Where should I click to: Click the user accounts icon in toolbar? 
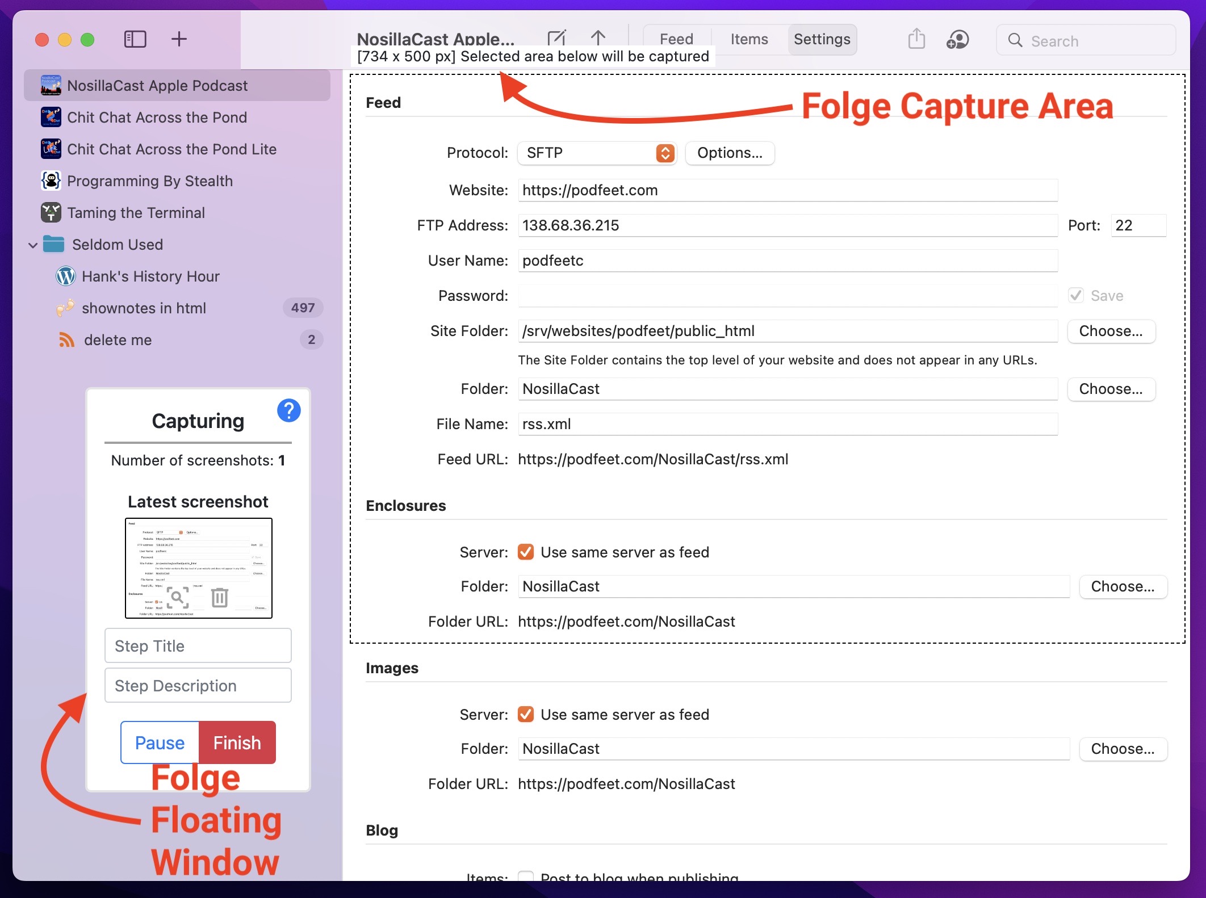pyautogui.click(x=957, y=40)
